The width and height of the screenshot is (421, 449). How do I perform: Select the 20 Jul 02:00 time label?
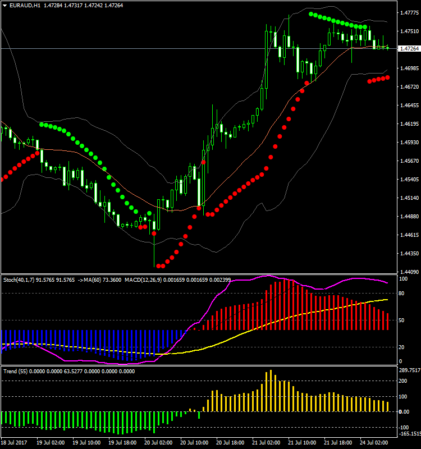click(158, 443)
